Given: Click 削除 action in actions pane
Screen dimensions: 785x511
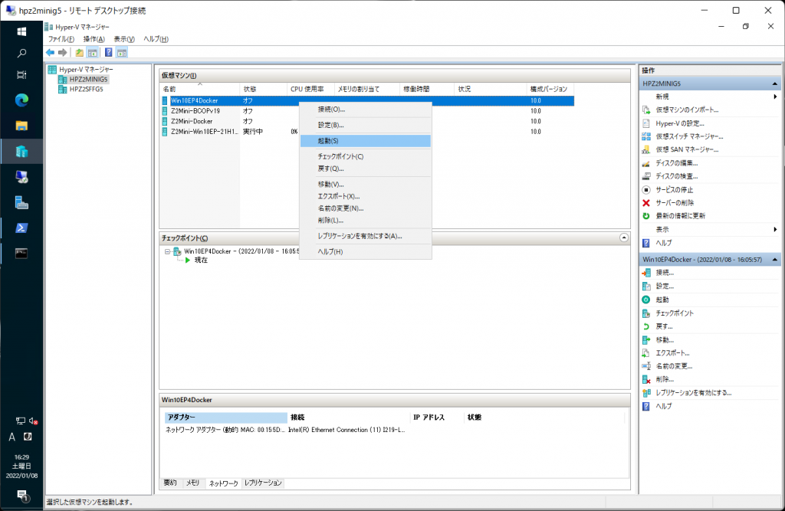Looking at the screenshot, I should pyautogui.click(x=665, y=379).
